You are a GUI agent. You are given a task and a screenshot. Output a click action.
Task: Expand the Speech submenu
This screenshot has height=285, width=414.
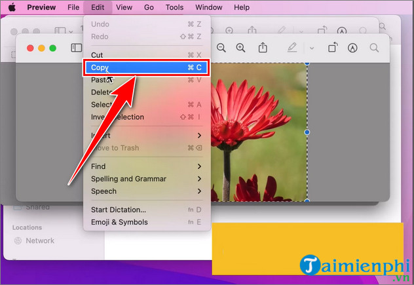[x=147, y=191]
